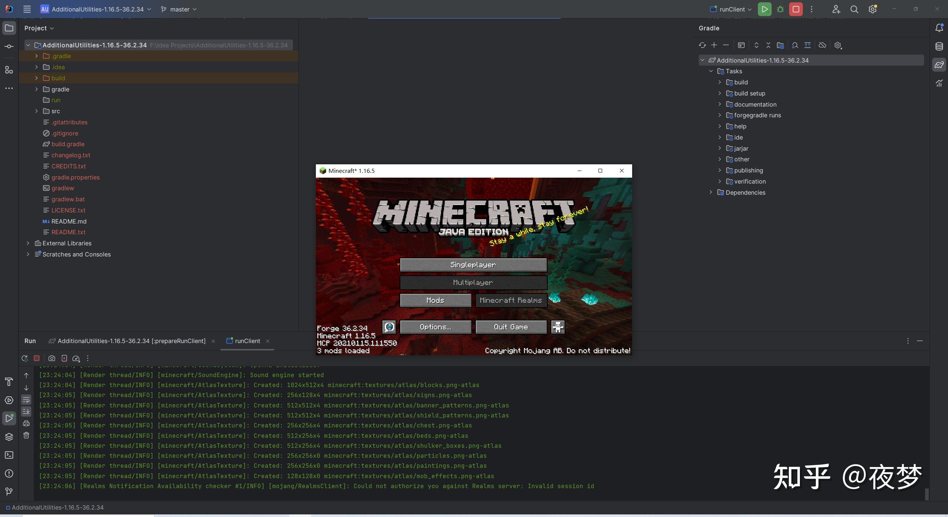Collapse the Tasks node in Gradle panel
Image resolution: width=948 pixels, height=517 pixels.
pos(711,71)
